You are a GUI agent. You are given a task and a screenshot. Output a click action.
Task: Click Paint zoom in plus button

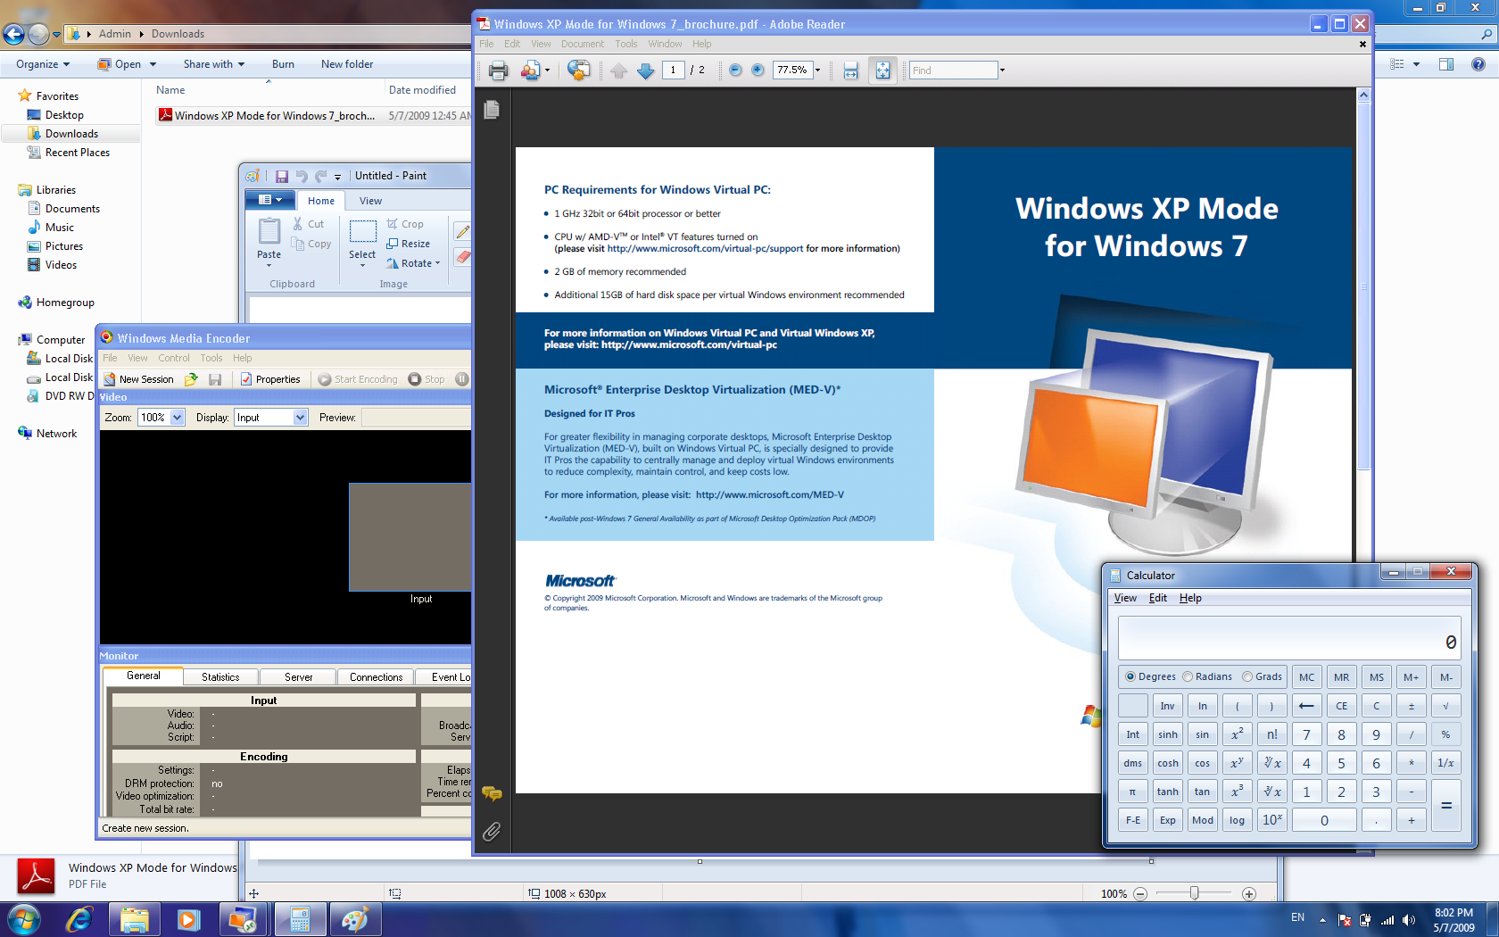1249,893
